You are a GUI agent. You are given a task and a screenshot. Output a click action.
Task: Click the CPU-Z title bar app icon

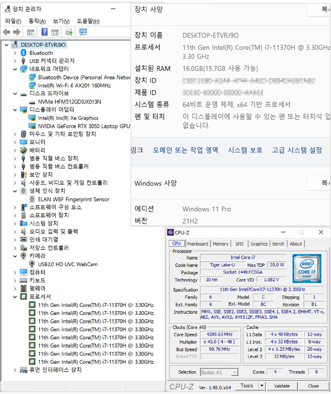(170, 233)
